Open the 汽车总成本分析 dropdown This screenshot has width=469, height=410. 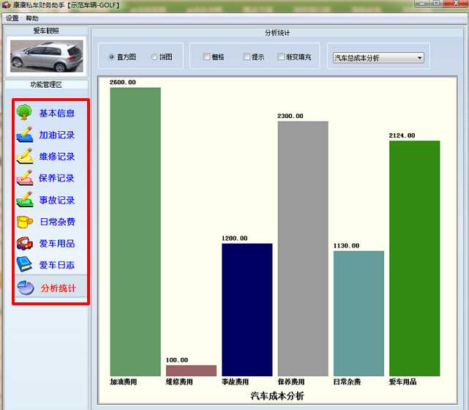click(378, 58)
